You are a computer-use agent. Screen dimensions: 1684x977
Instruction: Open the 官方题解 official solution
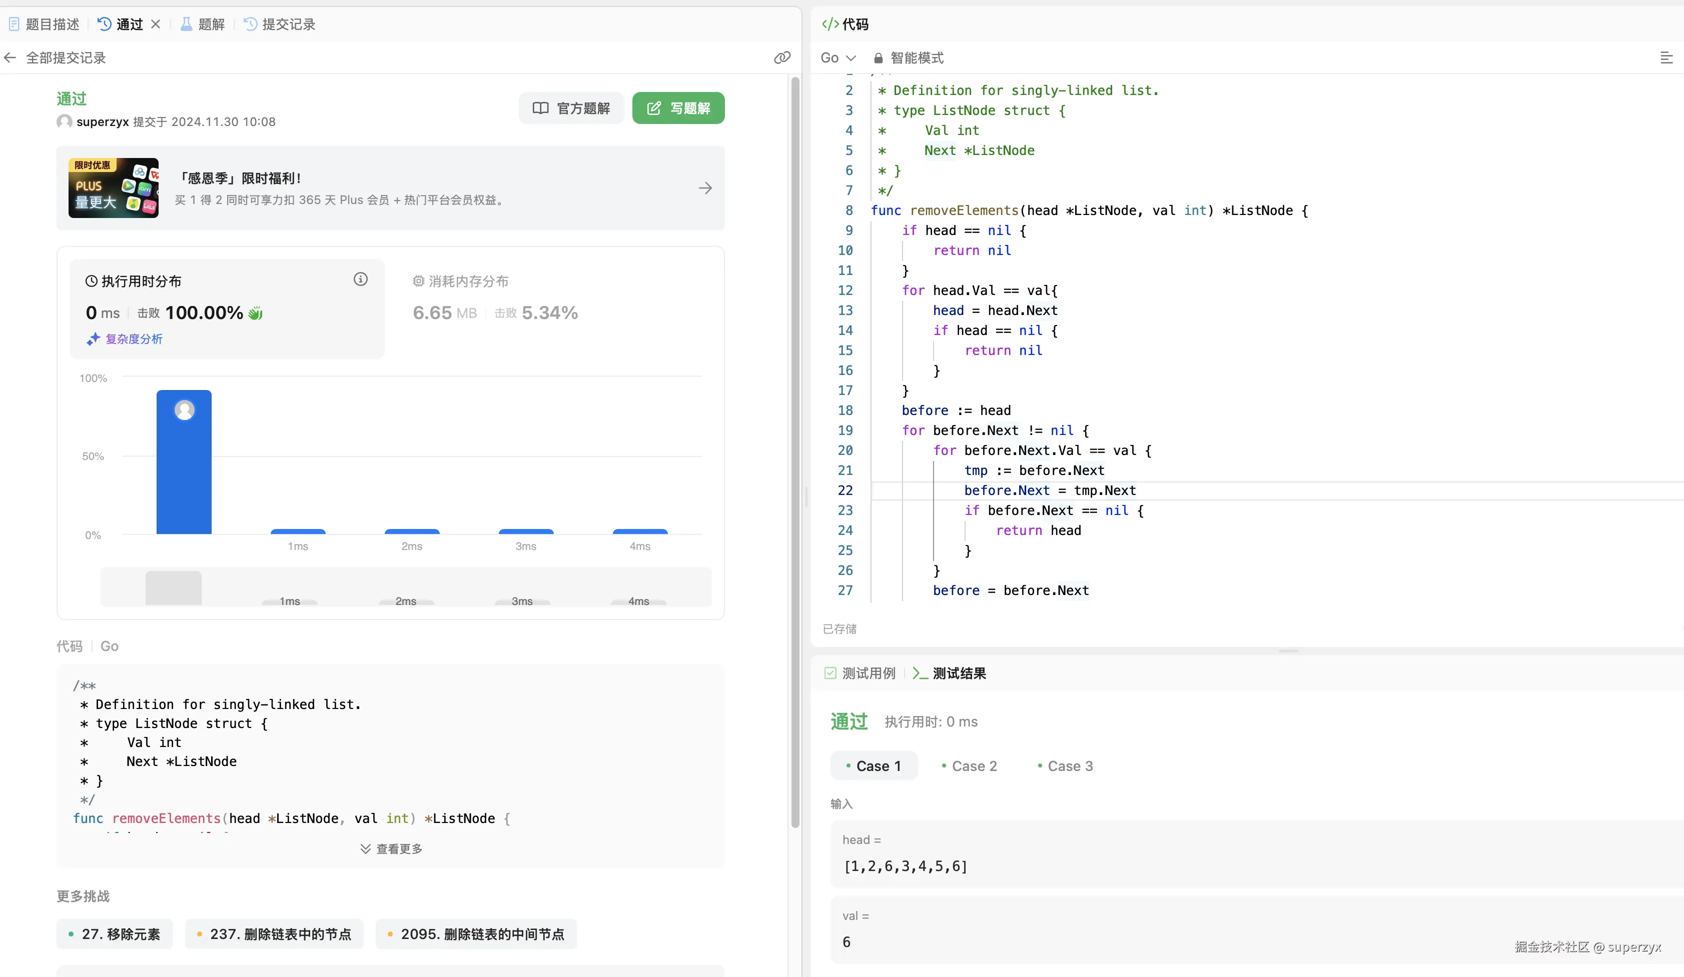571,108
